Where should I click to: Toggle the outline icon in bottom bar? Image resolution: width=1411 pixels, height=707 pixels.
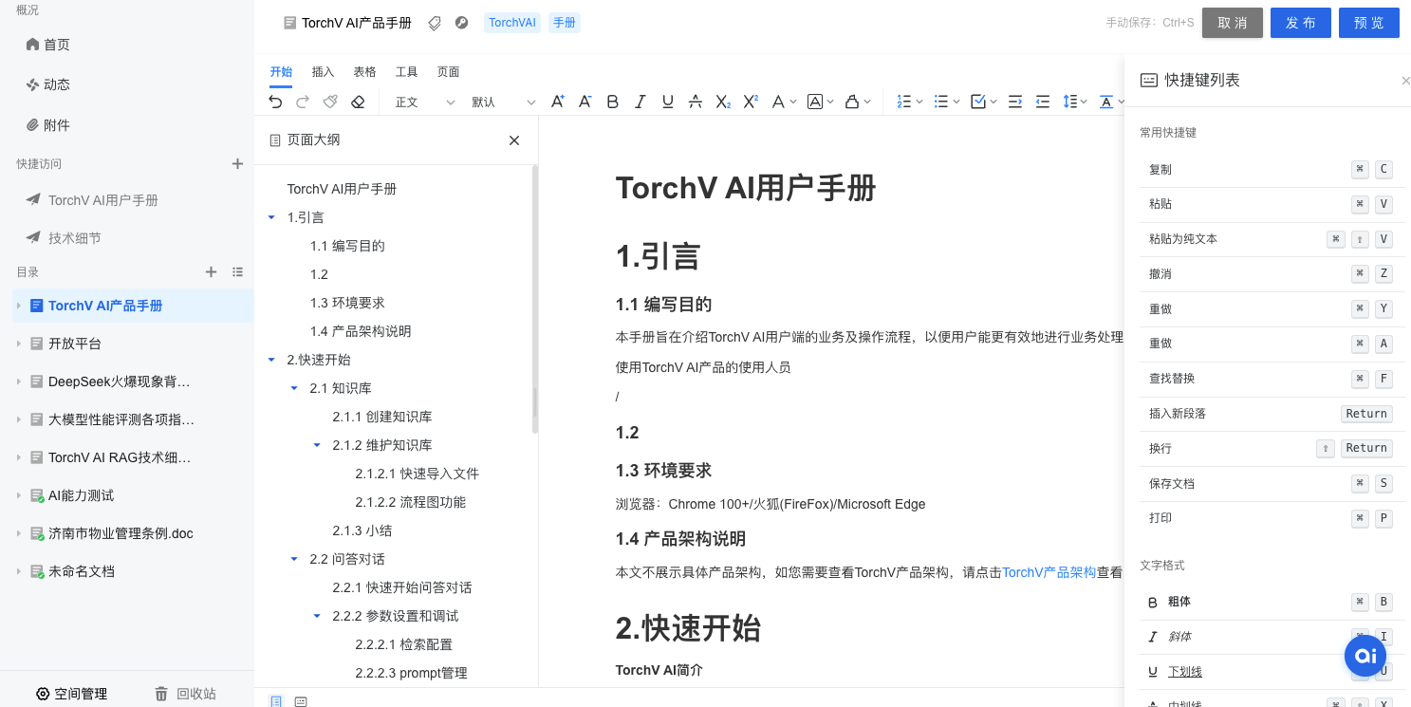pos(276,701)
